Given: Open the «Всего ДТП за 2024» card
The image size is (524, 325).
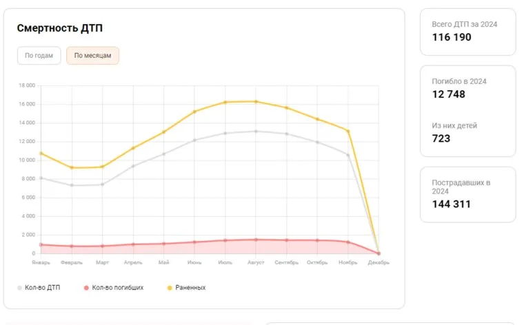Looking at the screenshot, I should coord(467,31).
